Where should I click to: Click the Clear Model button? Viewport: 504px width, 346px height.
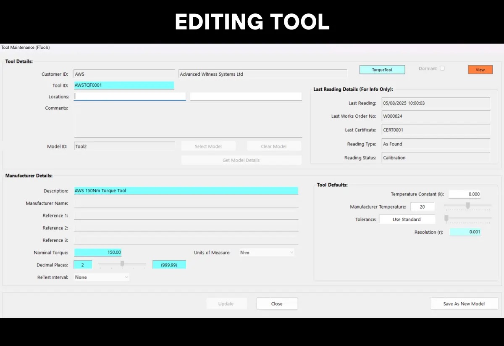pos(274,146)
